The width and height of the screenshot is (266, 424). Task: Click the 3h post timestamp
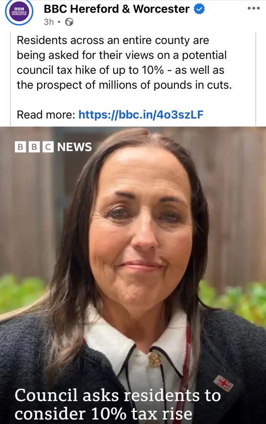pyautogui.click(x=49, y=22)
